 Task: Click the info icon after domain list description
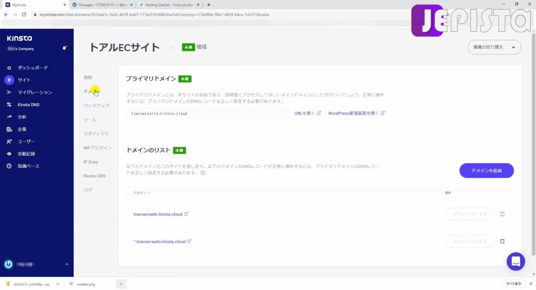203,173
